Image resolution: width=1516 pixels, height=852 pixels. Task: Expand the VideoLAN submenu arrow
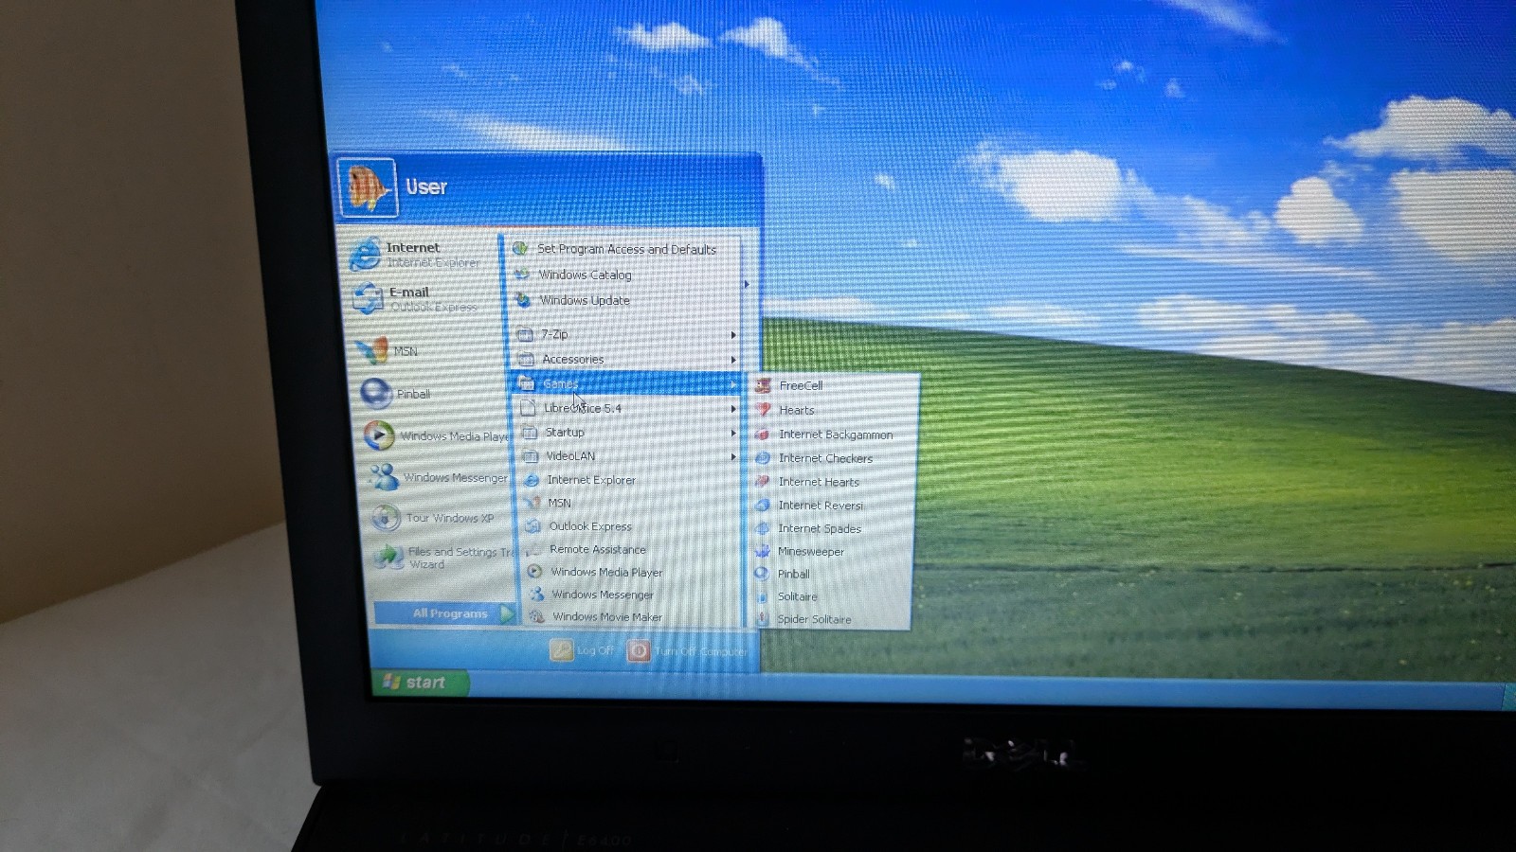(x=733, y=456)
